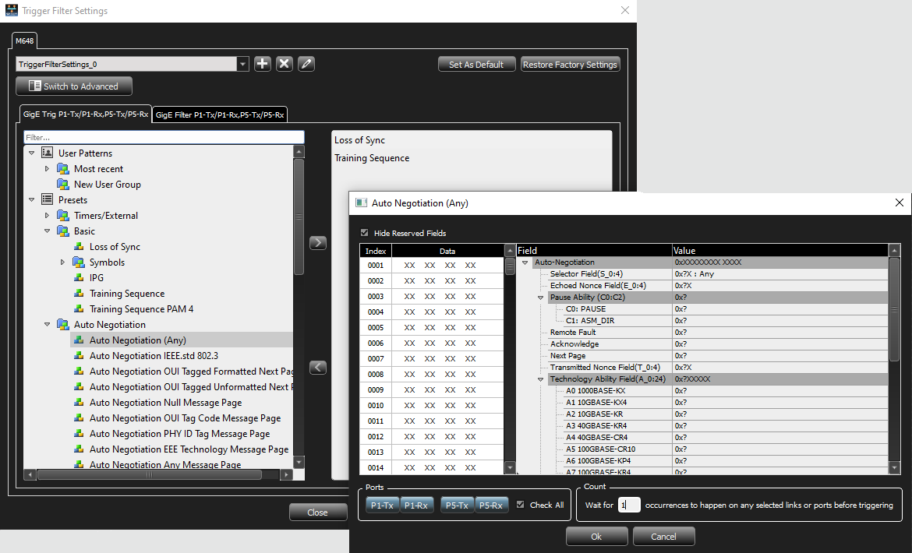The image size is (912, 553).
Task: Expand the Symbols tree node
Action: [x=63, y=262]
